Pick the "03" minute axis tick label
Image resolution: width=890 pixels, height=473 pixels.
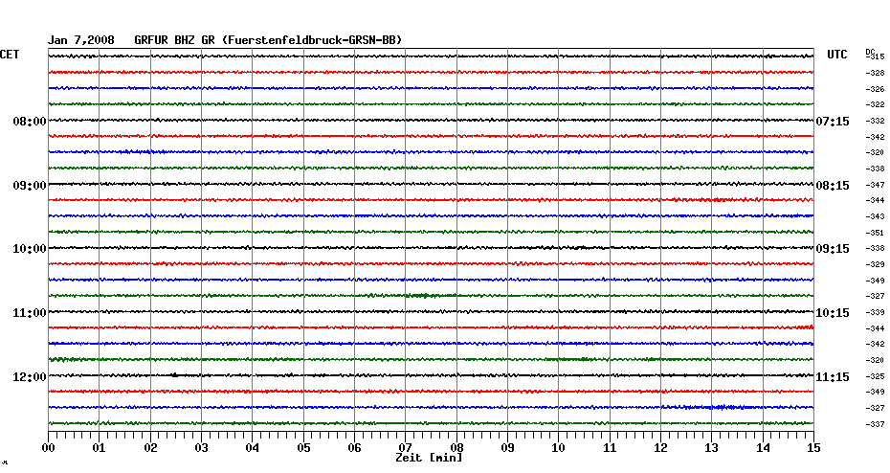click(x=202, y=448)
